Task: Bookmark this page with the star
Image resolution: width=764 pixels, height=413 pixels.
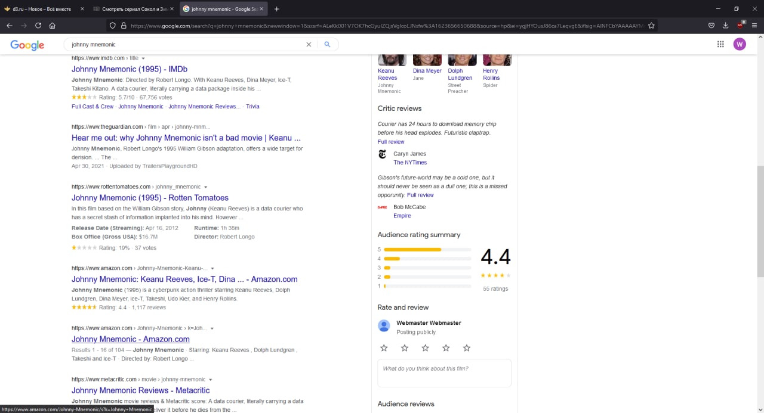Action: (x=651, y=26)
